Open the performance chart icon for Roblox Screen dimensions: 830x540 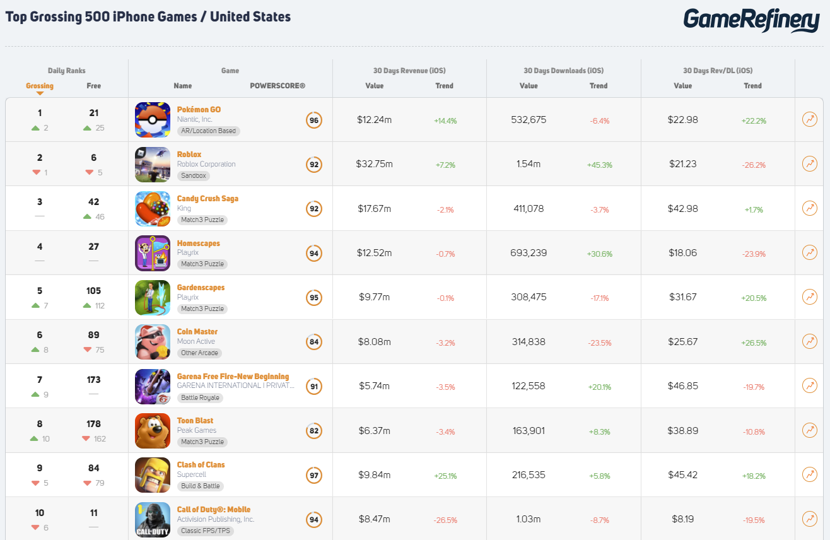point(809,163)
